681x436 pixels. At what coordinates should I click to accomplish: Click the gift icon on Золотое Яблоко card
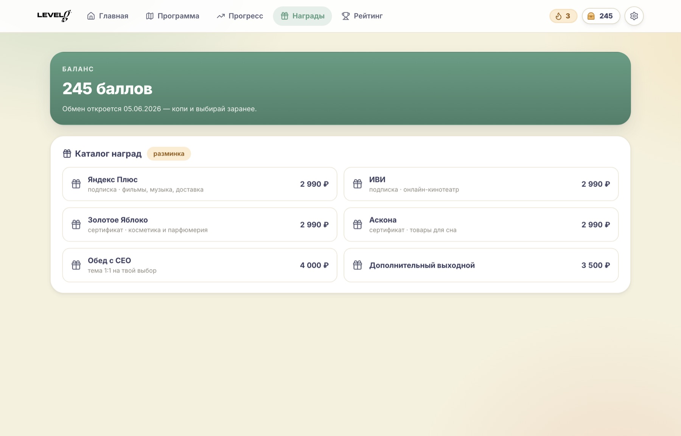76,224
